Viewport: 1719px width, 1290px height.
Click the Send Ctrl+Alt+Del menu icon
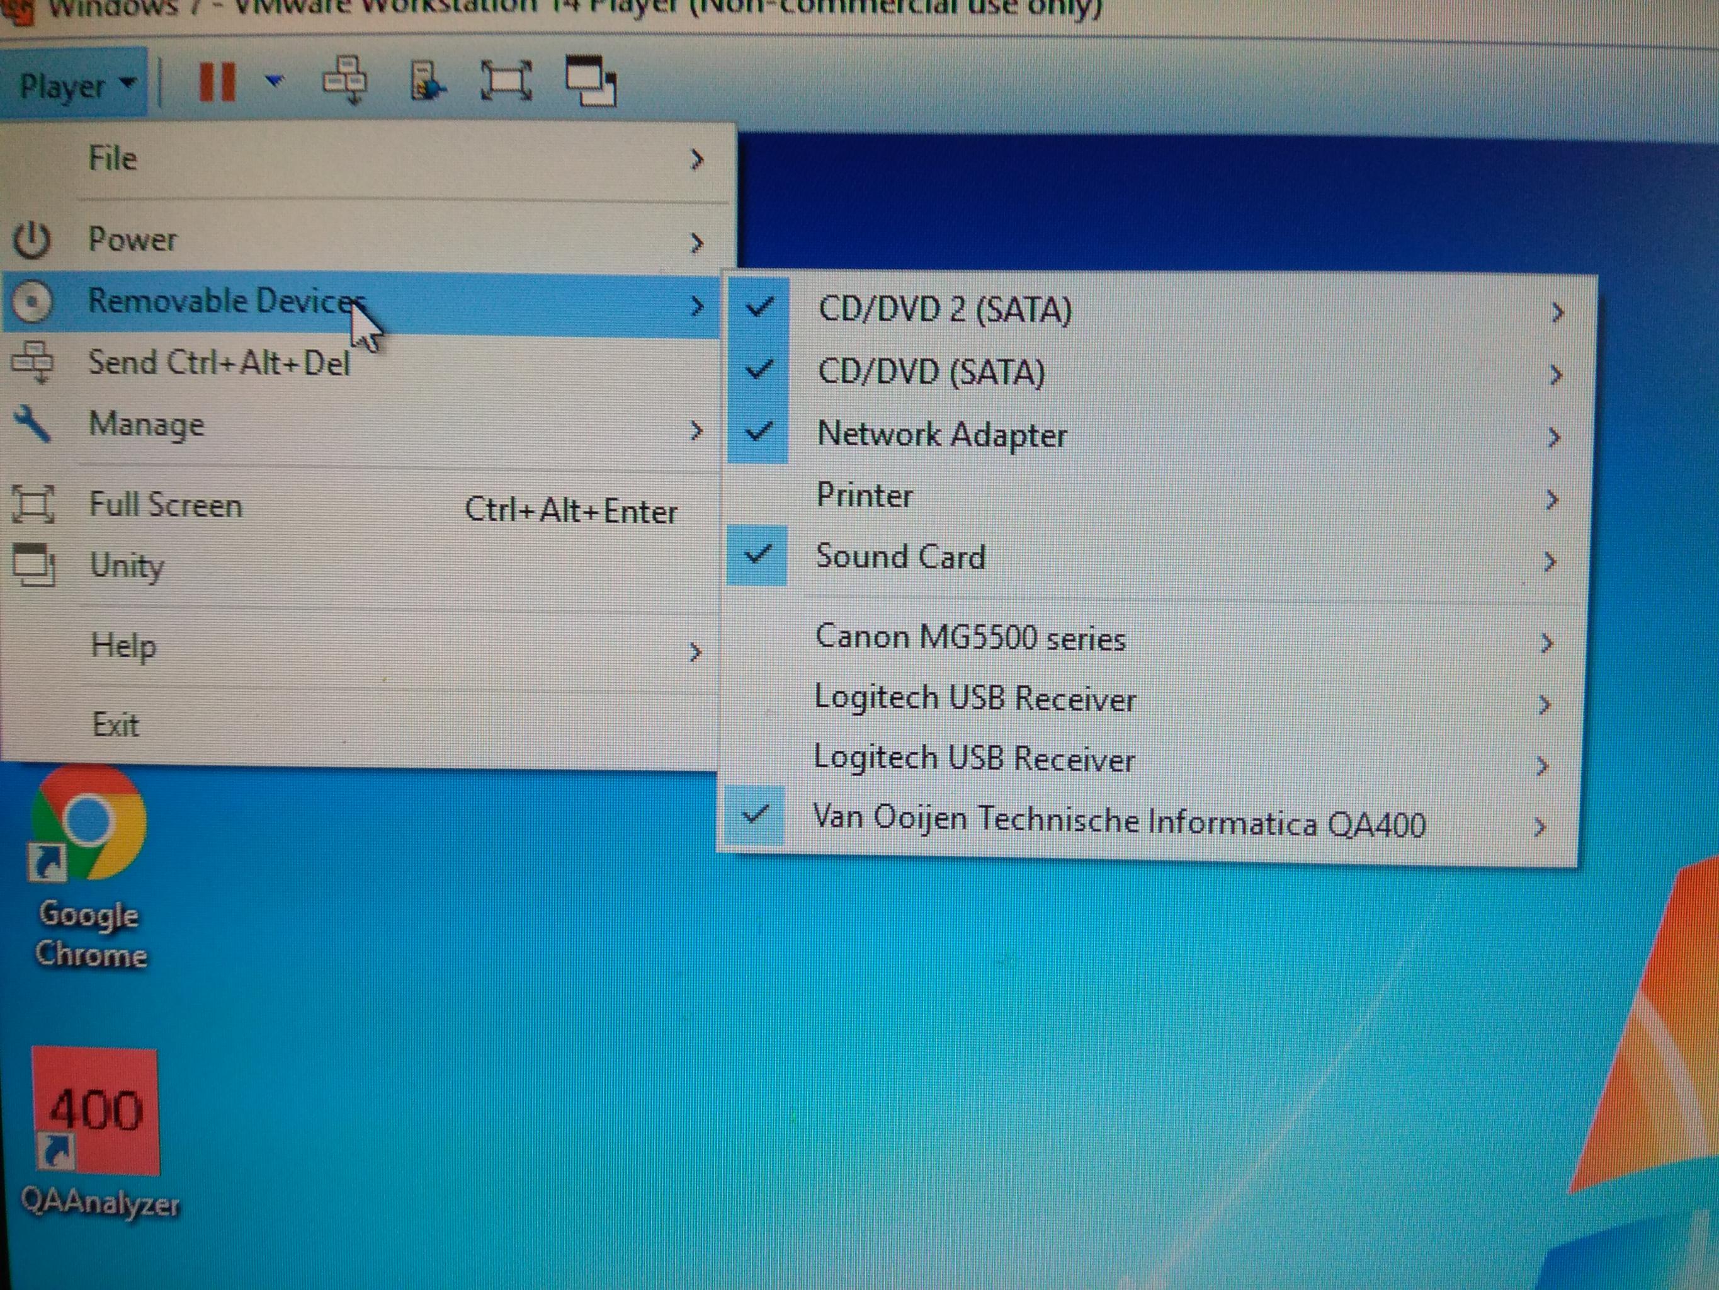click(x=32, y=362)
